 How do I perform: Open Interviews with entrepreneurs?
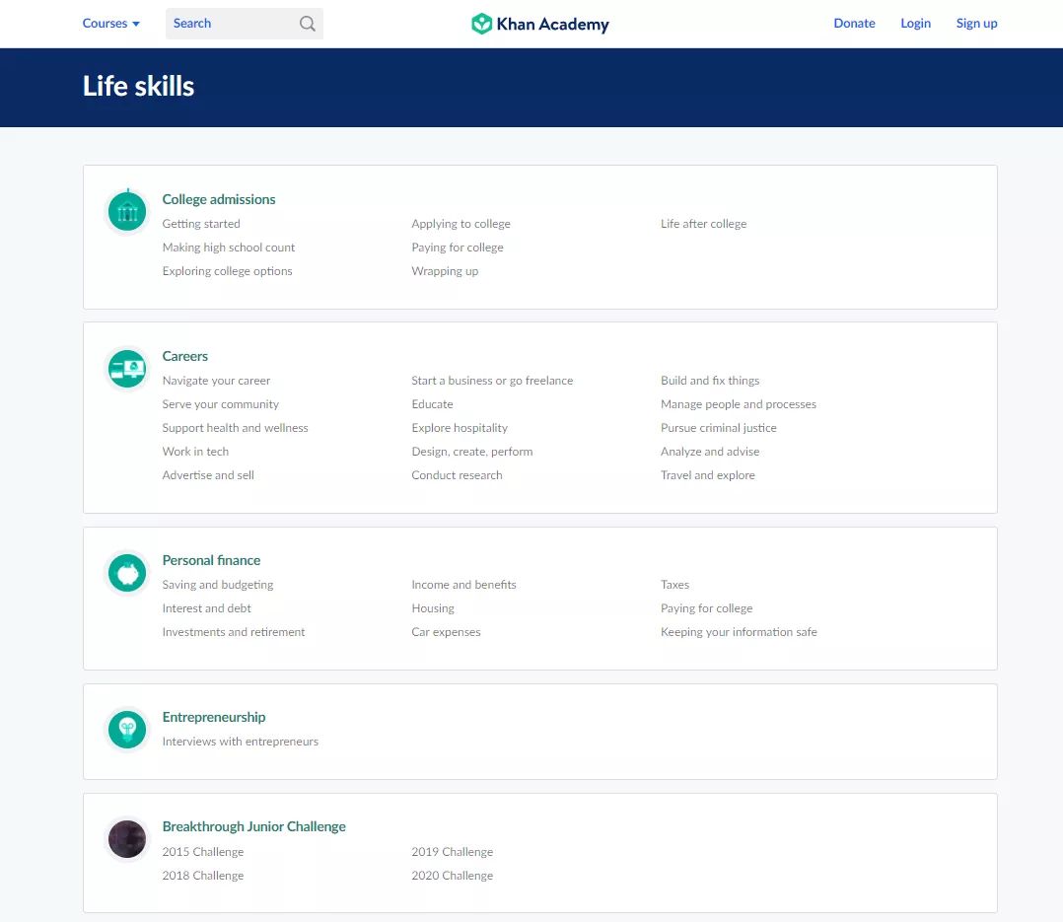tap(240, 742)
